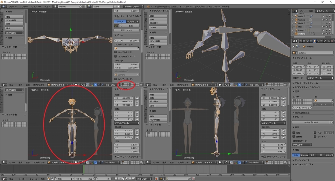Open 原点を設定 dropdown in top-left tool shelf
This screenshot has width=335, height=181.
point(14,33)
